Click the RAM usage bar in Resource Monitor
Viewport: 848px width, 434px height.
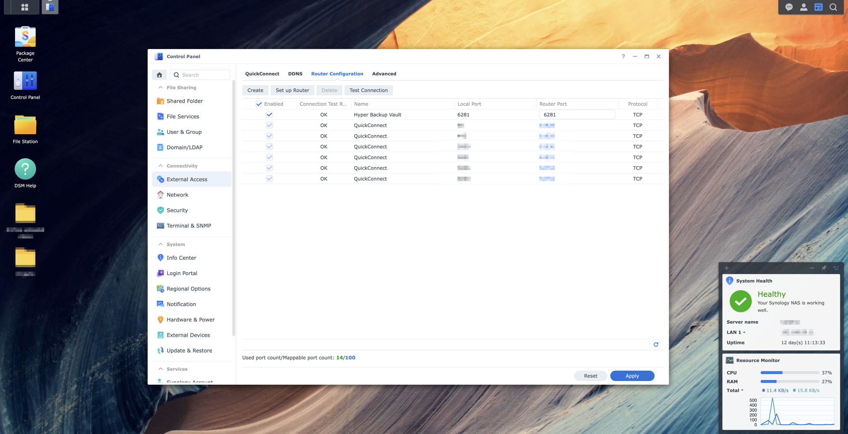pyautogui.click(x=790, y=382)
